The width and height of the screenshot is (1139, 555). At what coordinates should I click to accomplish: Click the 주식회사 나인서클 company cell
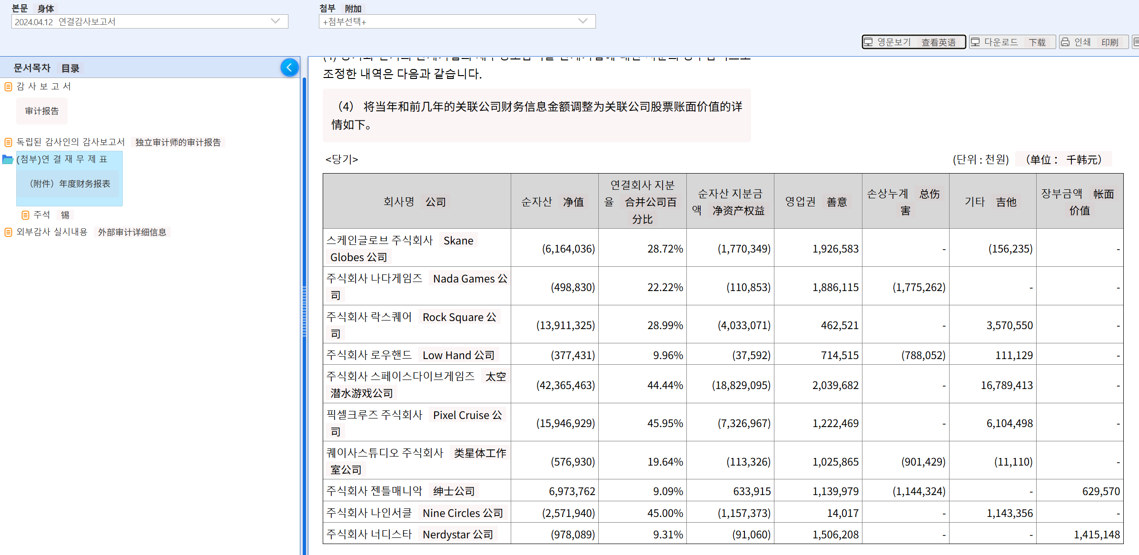point(417,513)
